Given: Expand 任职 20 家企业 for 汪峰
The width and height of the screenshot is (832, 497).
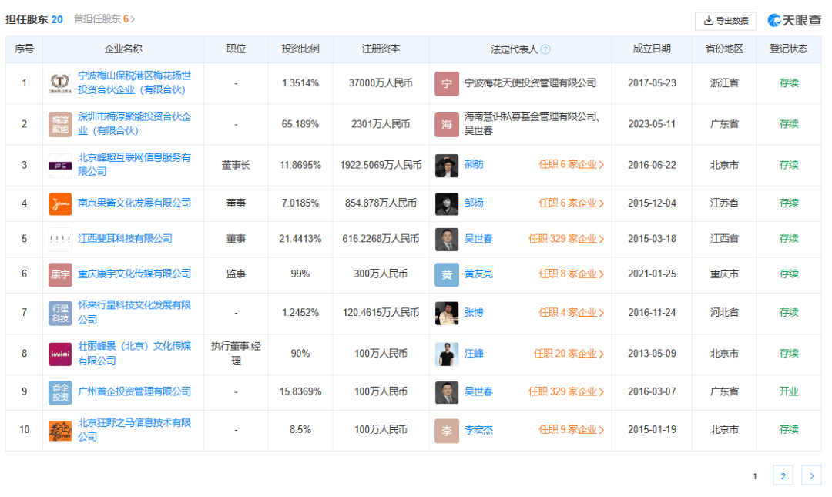Looking at the screenshot, I should [x=569, y=354].
